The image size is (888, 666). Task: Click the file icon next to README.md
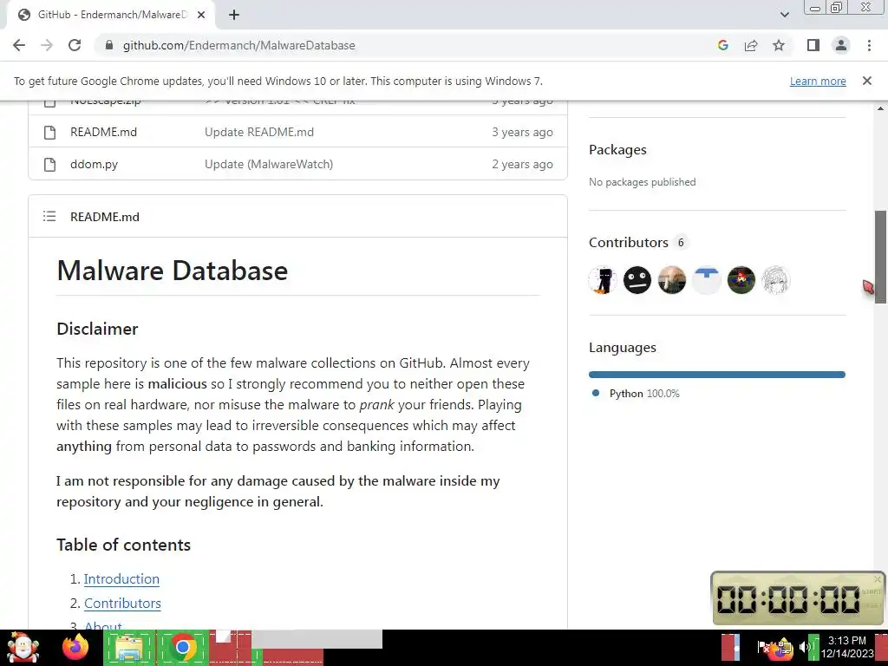(49, 132)
